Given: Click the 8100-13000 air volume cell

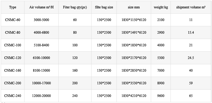Looking at the screenshot, I should (42, 71).
